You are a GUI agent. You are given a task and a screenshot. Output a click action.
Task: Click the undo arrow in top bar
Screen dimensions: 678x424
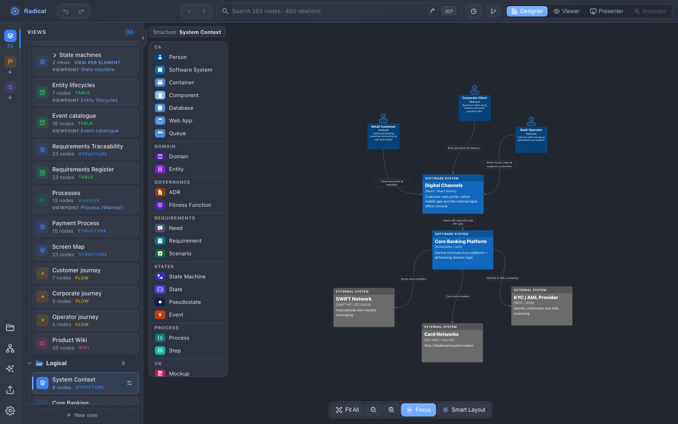click(66, 11)
